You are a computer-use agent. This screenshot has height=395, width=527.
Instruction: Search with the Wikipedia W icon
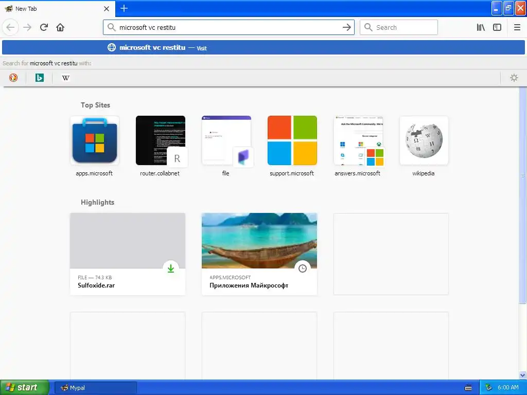pyautogui.click(x=65, y=78)
